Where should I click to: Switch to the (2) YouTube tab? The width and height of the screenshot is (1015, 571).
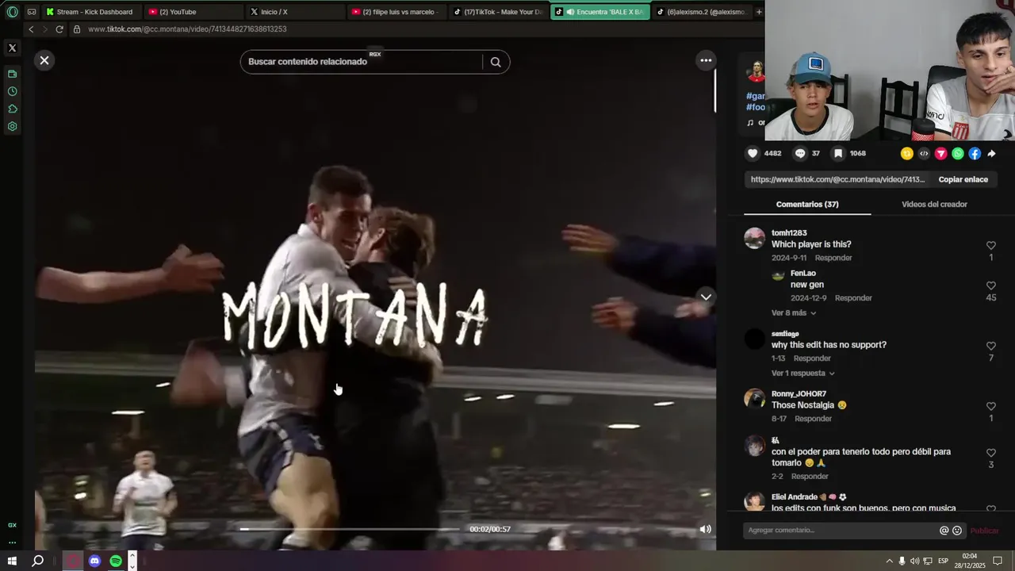point(193,12)
